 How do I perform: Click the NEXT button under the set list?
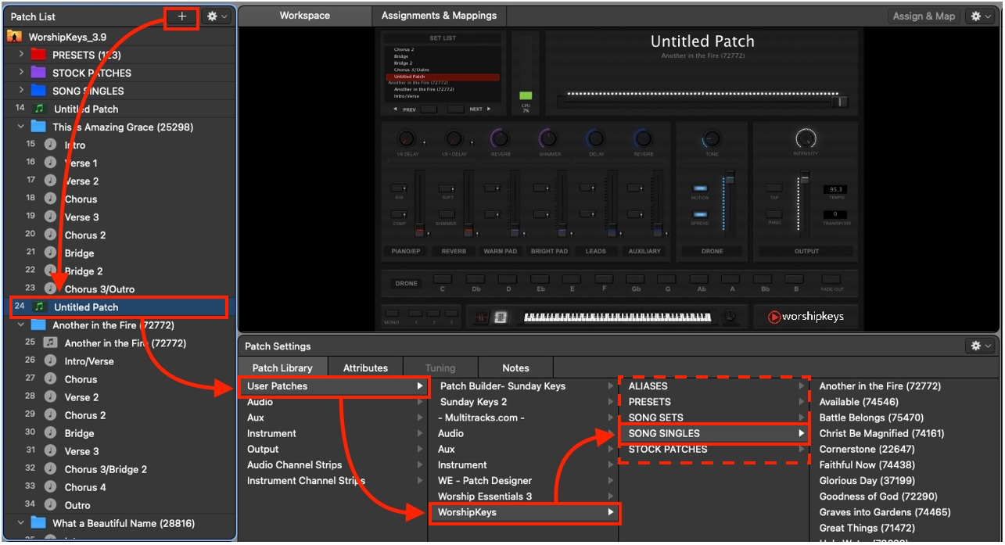456,109
